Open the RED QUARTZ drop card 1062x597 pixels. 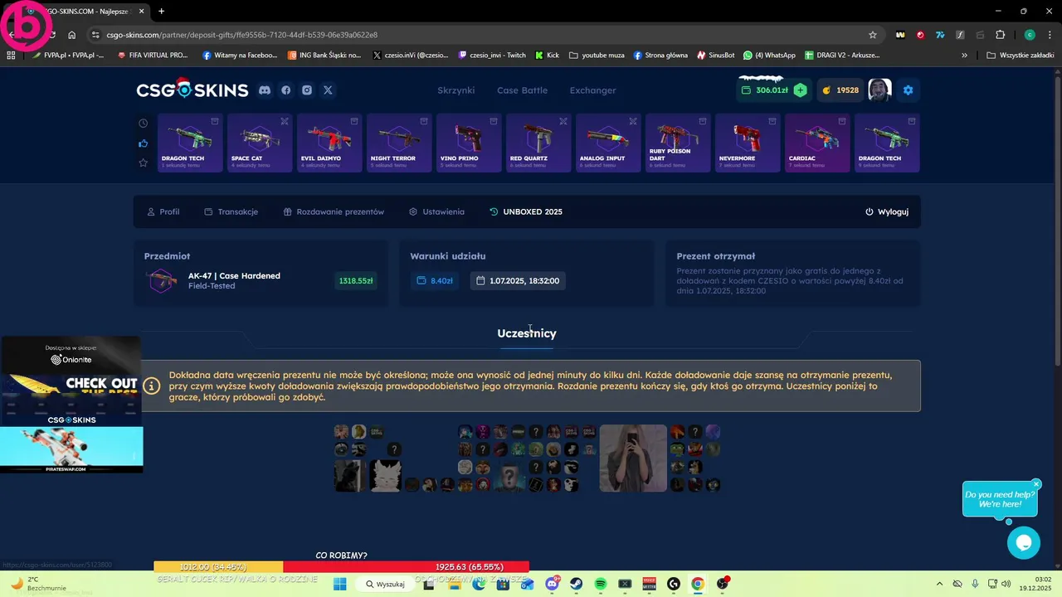[x=537, y=143]
